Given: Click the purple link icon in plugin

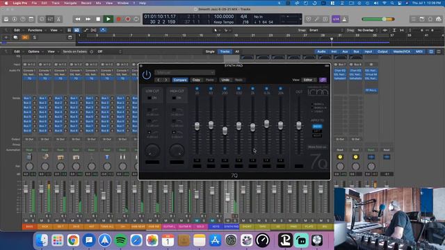Looking at the screenshot, I should (x=323, y=80).
